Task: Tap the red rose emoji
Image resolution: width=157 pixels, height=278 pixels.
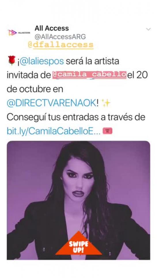Action: (x=12, y=60)
